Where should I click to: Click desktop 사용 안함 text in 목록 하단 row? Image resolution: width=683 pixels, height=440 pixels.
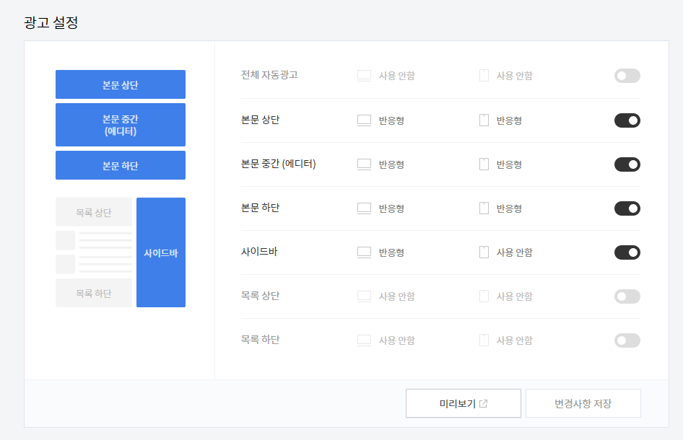(x=397, y=340)
